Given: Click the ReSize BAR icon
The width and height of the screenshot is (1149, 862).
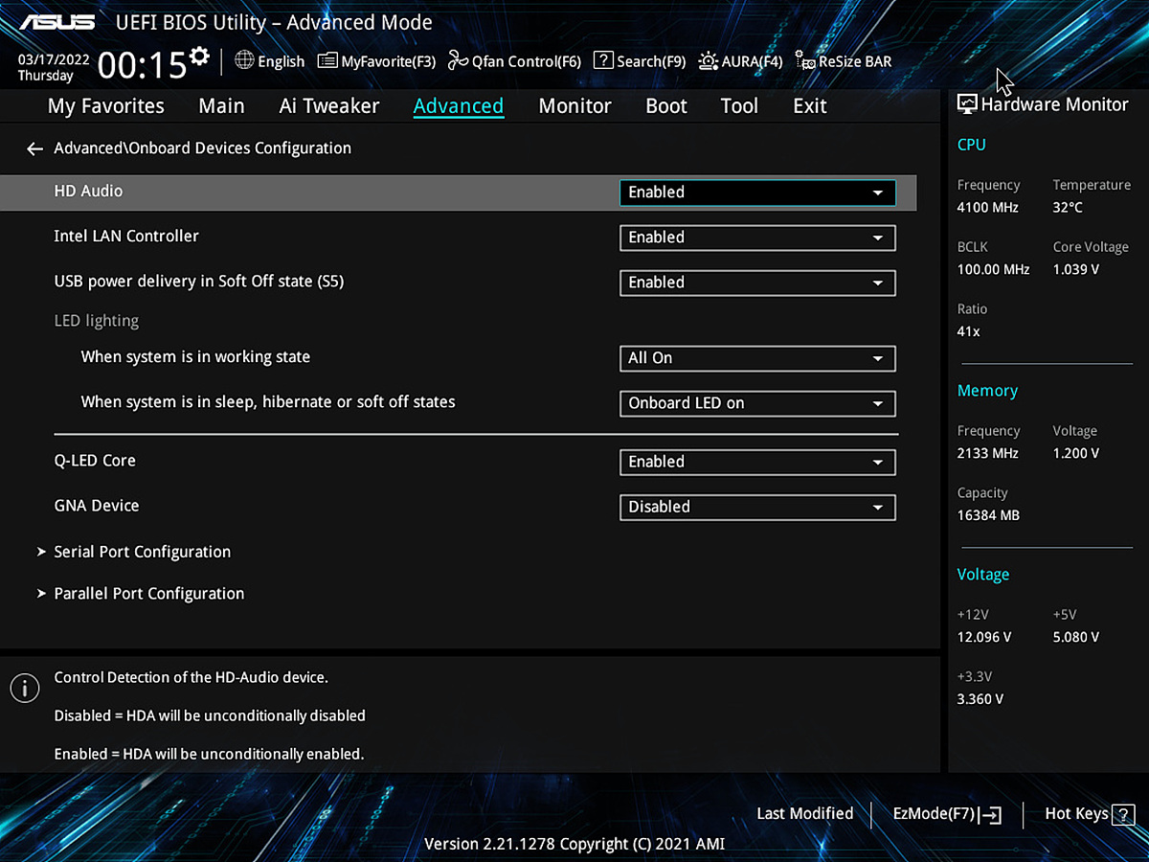Looking at the screenshot, I should pyautogui.click(x=805, y=61).
